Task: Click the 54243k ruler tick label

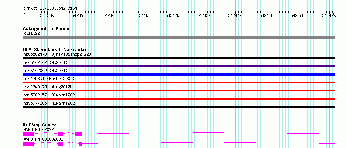Action: click(204, 15)
